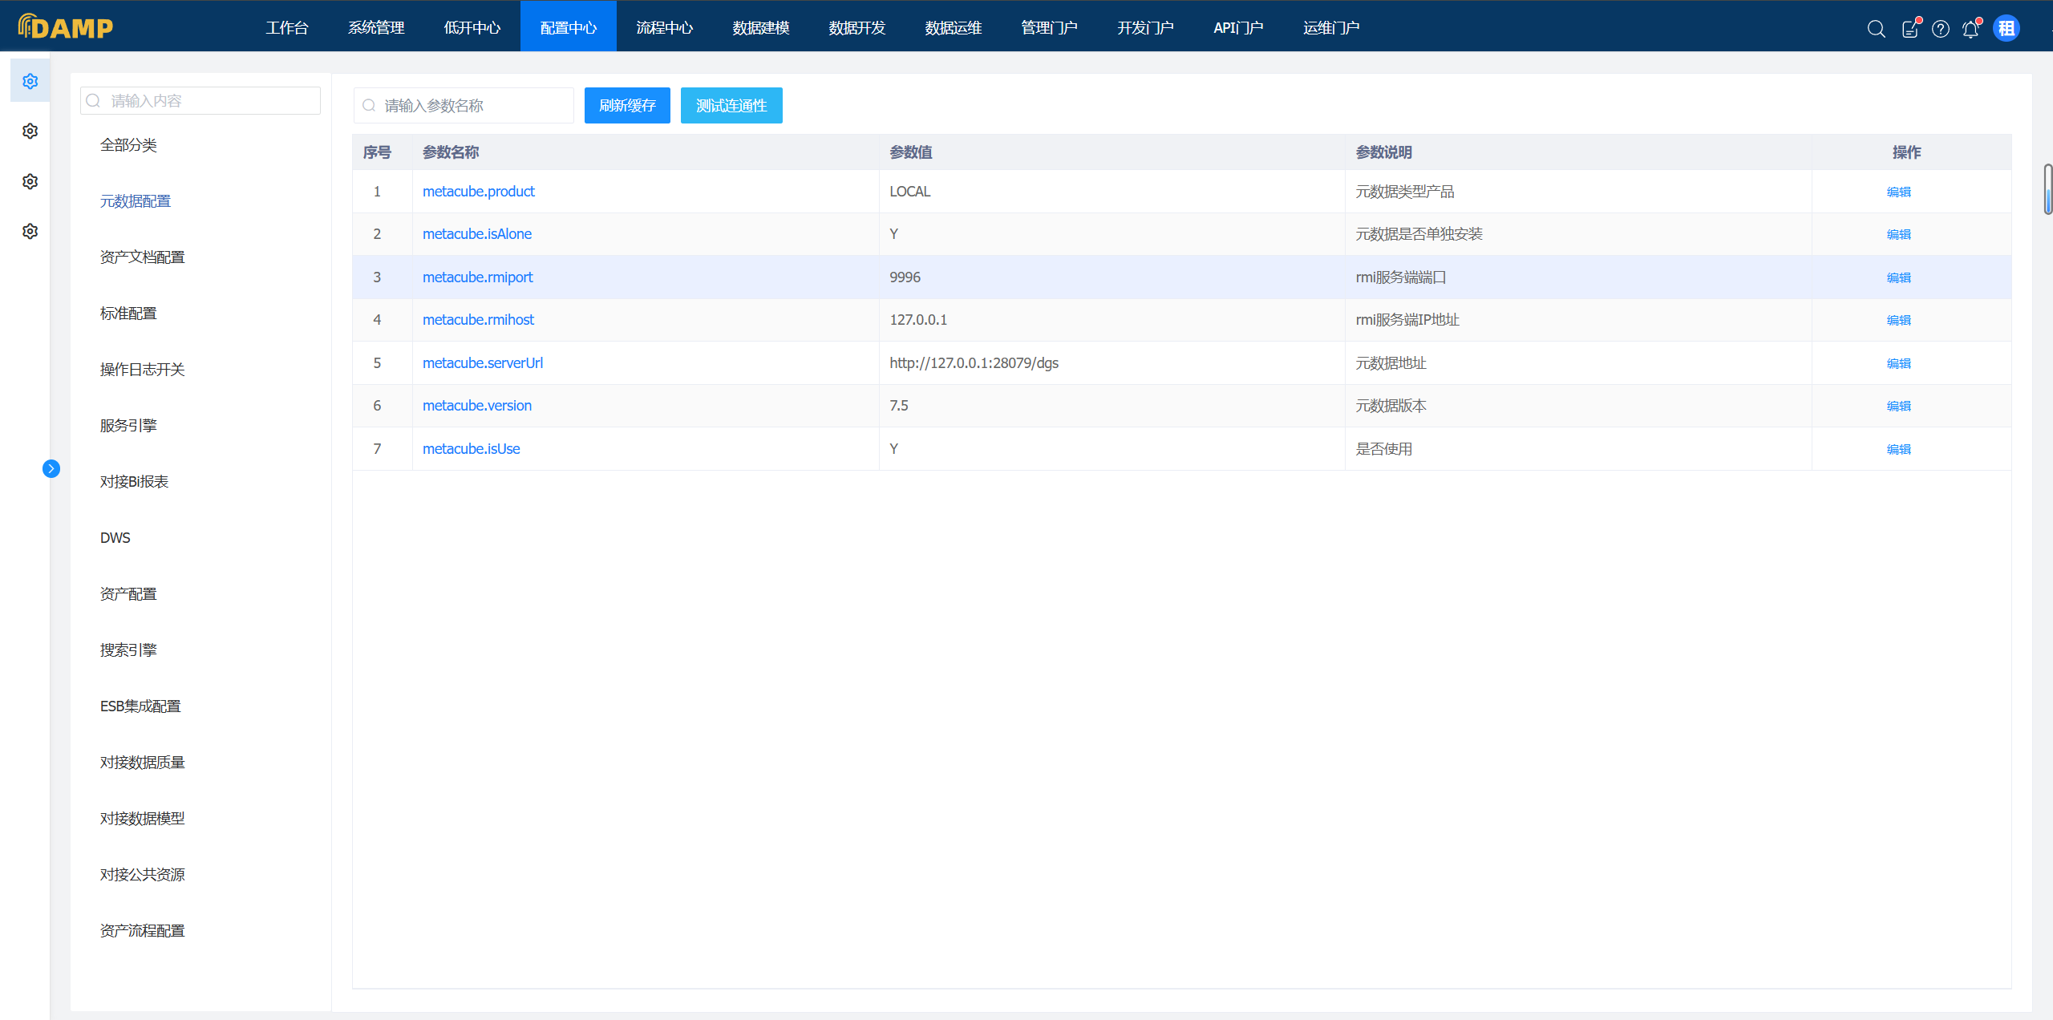Open 数据建模 top menu
Screen dimensions: 2053x1020
point(760,27)
